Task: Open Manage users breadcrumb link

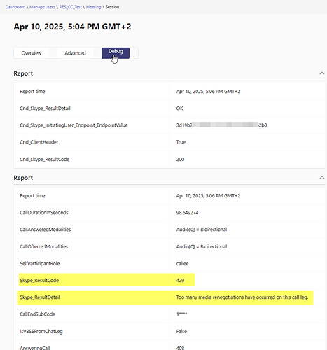Action: point(42,7)
